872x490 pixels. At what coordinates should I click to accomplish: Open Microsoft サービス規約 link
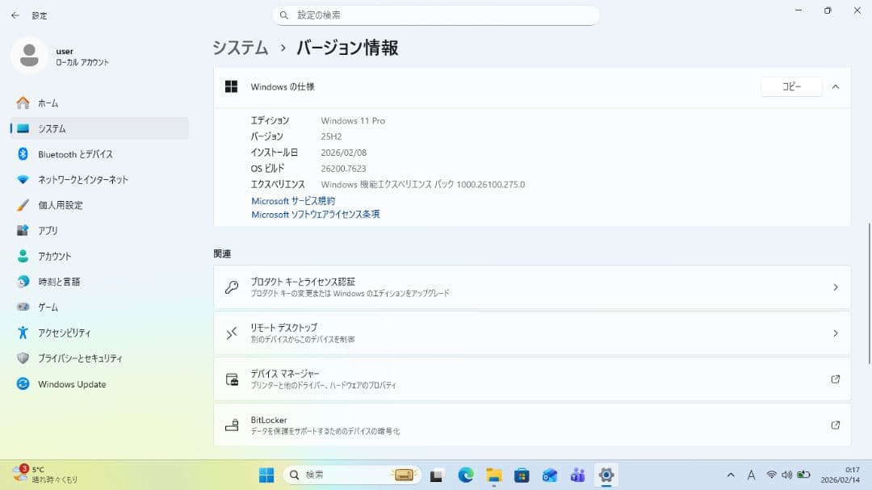coord(293,201)
